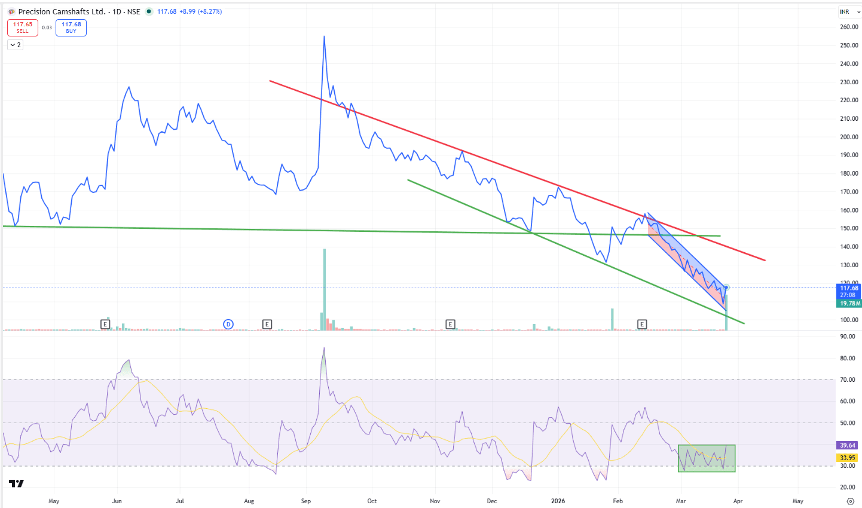Click the 39.64 RSI value label
Viewport: 862px width, 508px height.
(848, 445)
